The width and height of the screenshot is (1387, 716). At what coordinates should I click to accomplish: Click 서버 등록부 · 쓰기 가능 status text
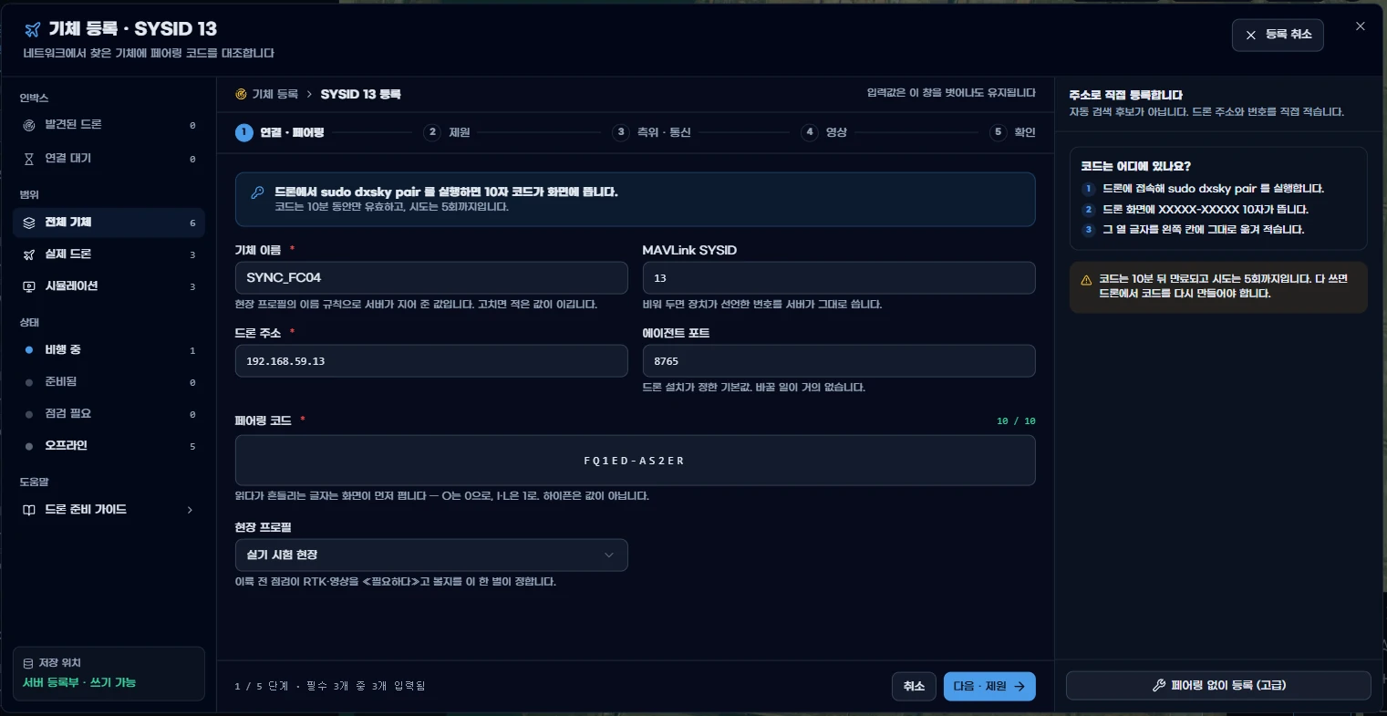click(79, 683)
